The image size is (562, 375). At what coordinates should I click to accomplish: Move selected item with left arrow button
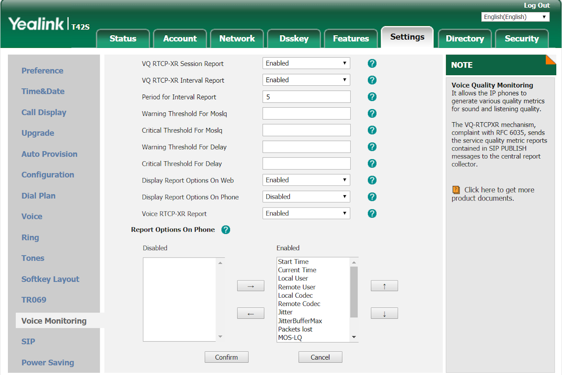tap(250, 313)
